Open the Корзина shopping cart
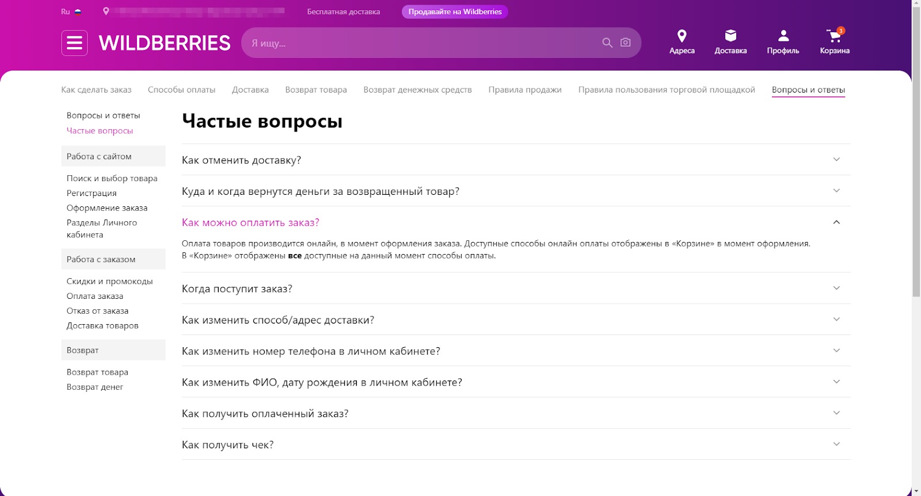The height and width of the screenshot is (496, 921). [x=835, y=42]
